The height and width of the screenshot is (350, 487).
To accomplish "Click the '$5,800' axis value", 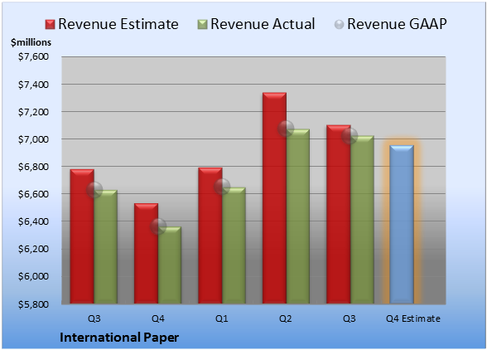I will [x=33, y=304].
